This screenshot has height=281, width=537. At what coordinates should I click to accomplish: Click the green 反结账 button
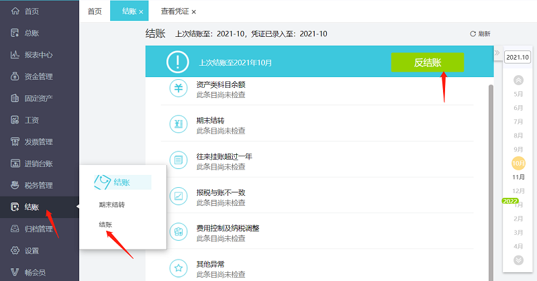428,62
